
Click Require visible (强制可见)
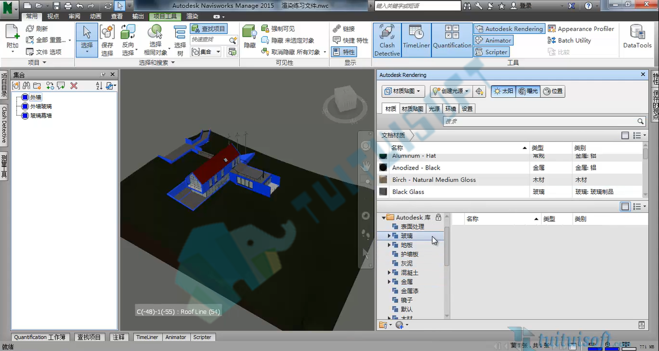click(x=278, y=29)
